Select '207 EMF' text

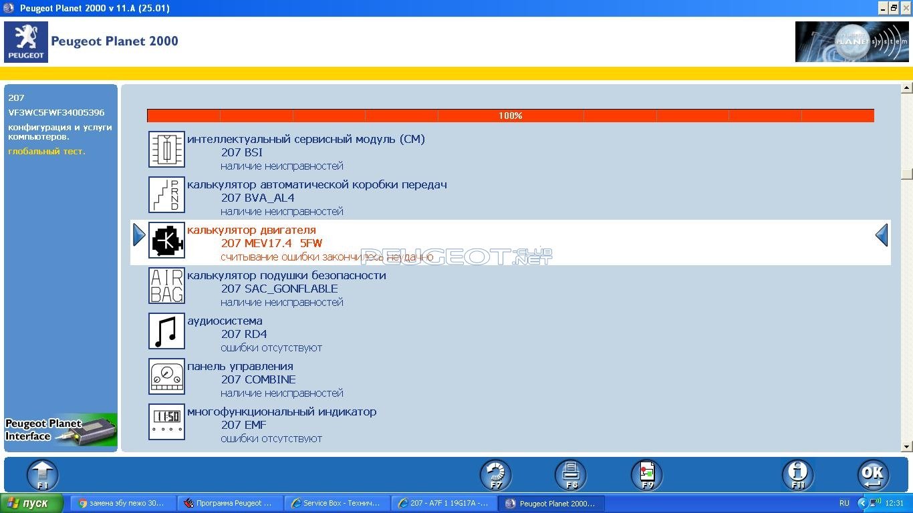[244, 425]
